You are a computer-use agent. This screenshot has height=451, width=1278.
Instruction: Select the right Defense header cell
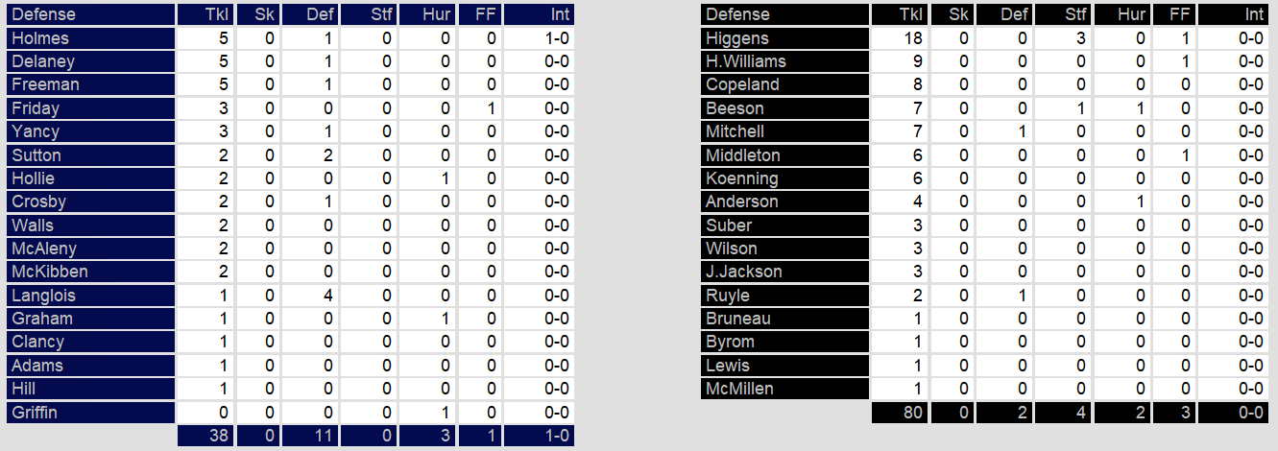(785, 14)
